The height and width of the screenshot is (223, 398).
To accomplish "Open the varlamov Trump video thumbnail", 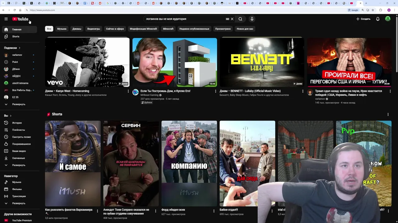I will 349,62.
